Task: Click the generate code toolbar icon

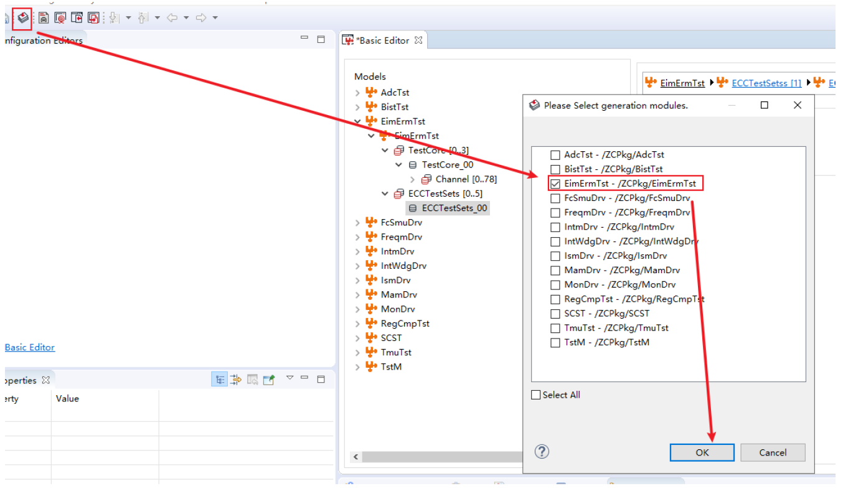Action: (x=23, y=17)
